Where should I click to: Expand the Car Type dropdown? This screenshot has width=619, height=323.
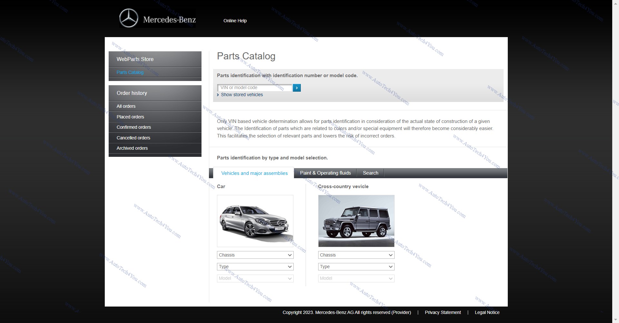point(255,267)
